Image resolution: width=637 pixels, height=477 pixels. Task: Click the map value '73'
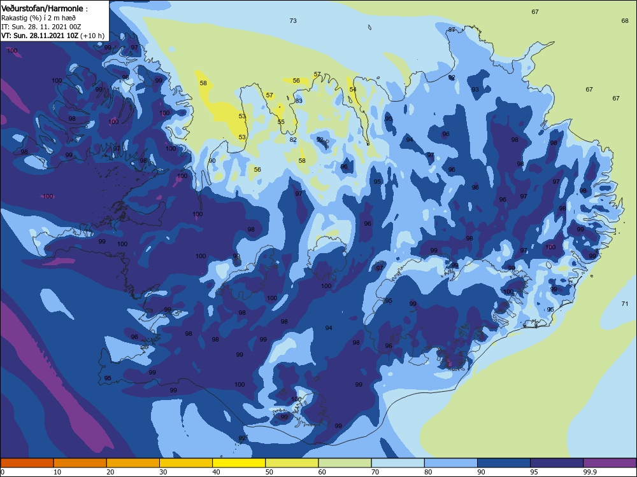[293, 21]
